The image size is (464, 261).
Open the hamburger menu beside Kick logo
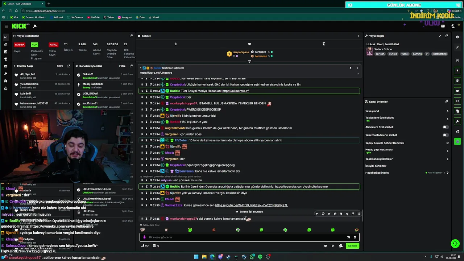point(7,26)
